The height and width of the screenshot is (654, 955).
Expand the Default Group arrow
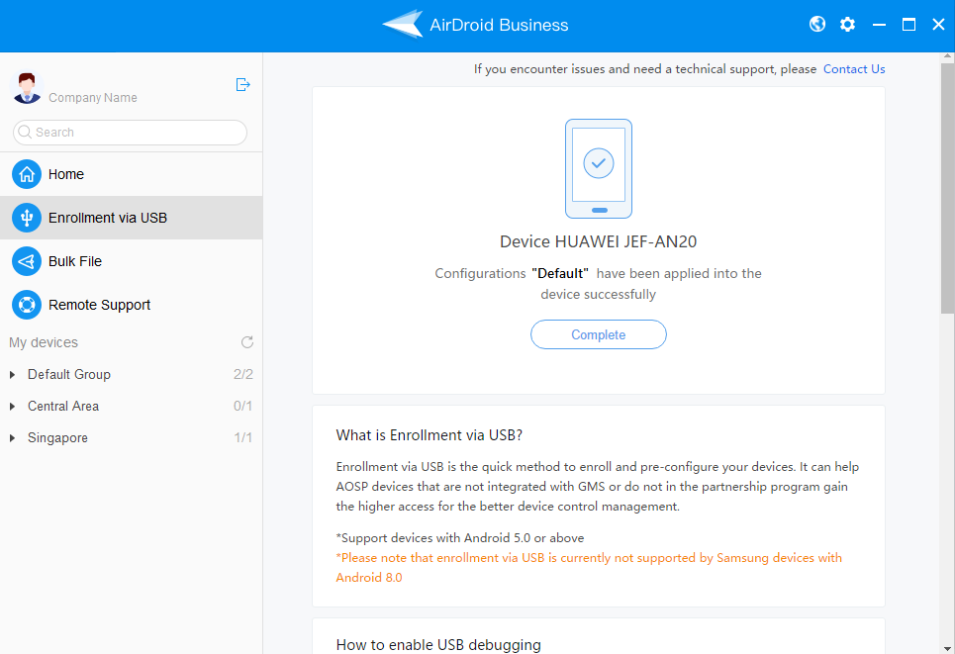[12, 375]
